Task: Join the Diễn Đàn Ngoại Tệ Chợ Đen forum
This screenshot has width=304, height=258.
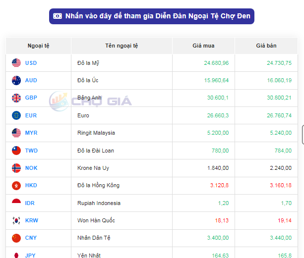Action: point(152,16)
